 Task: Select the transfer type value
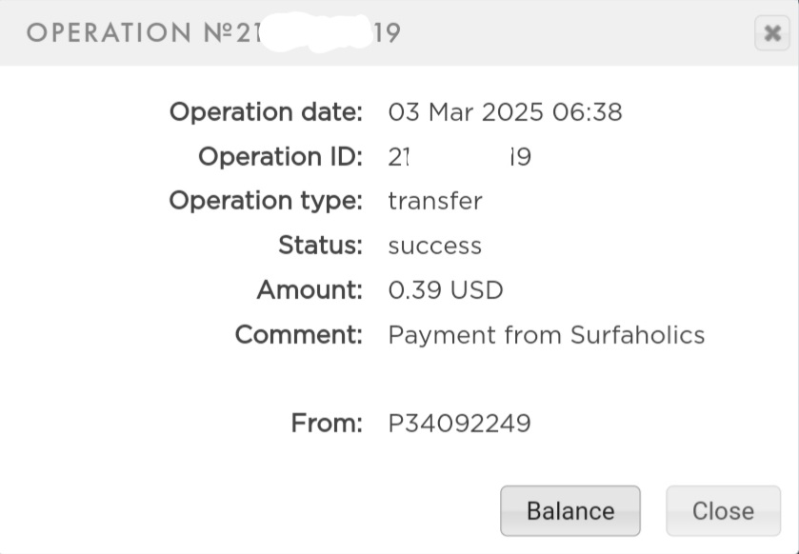435,201
